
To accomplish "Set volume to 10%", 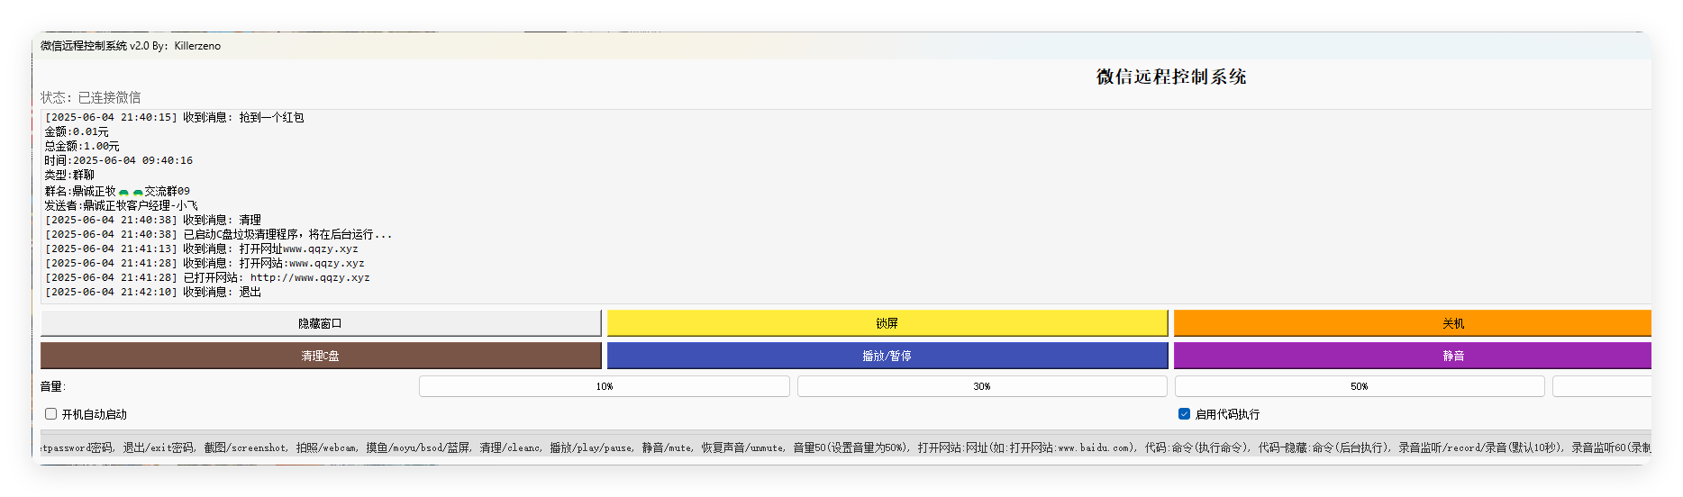I will (604, 386).
